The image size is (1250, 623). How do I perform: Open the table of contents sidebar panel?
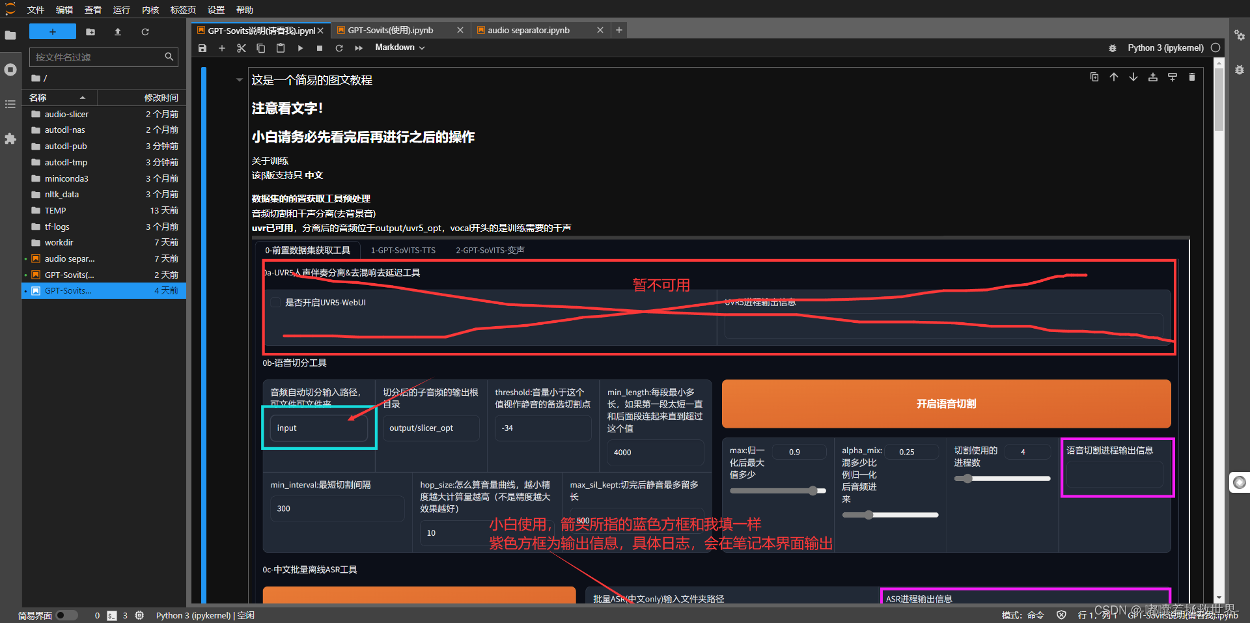pos(10,104)
